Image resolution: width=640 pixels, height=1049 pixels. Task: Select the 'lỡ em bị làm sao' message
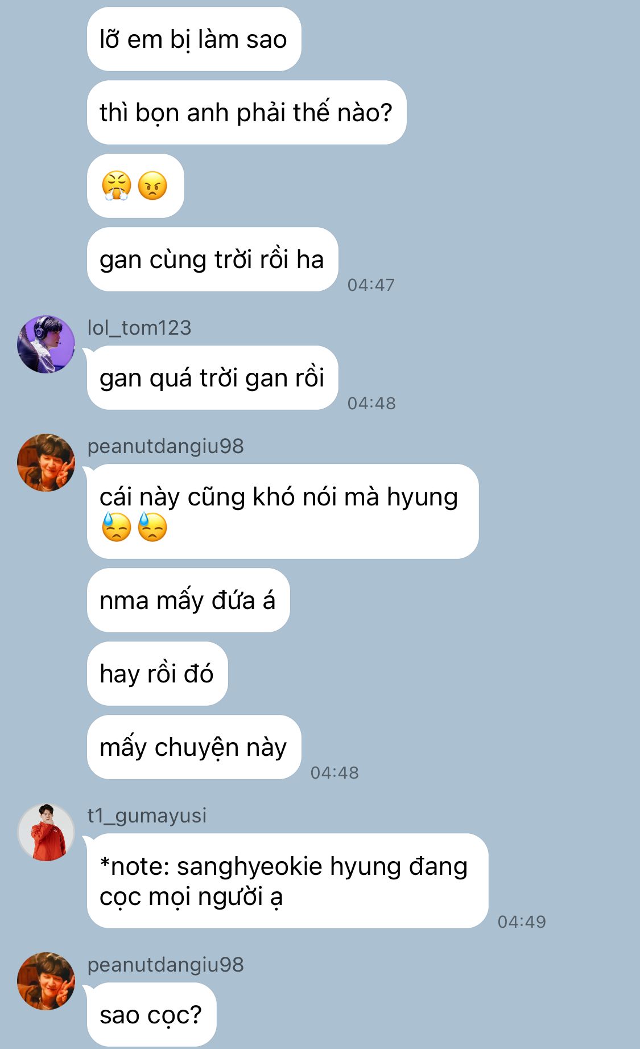point(194,39)
